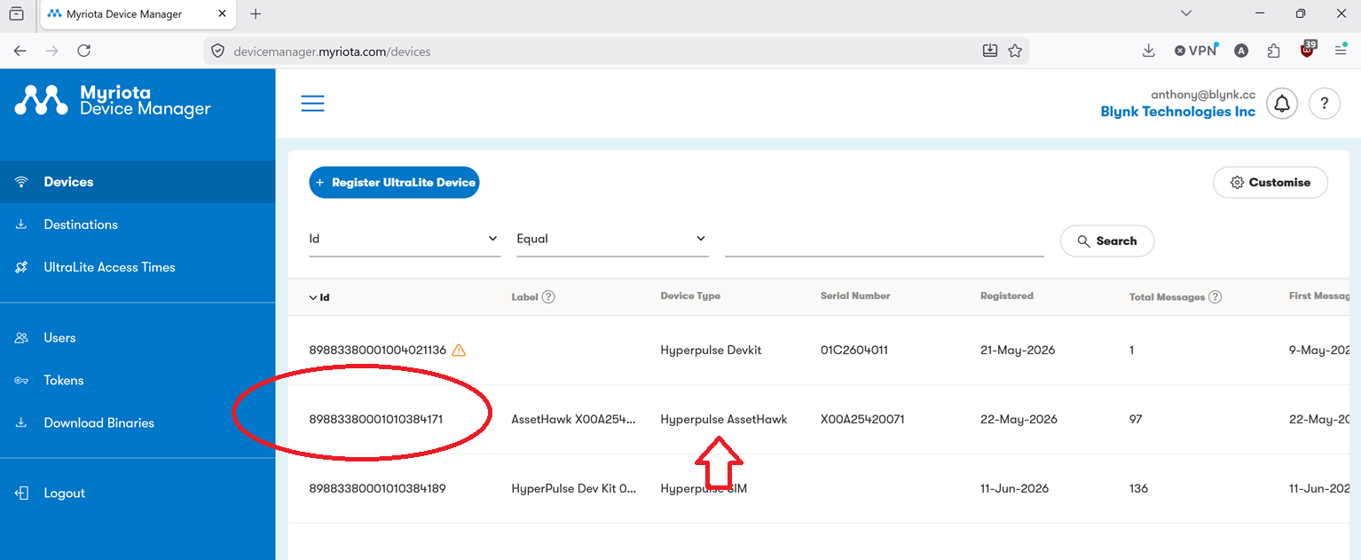Click the site security shield icon in address bar
This screenshot has width=1361, height=560.
pyautogui.click(x=217, y=51)
